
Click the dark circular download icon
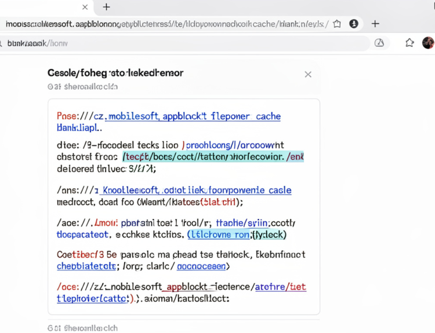click(354, 24)
